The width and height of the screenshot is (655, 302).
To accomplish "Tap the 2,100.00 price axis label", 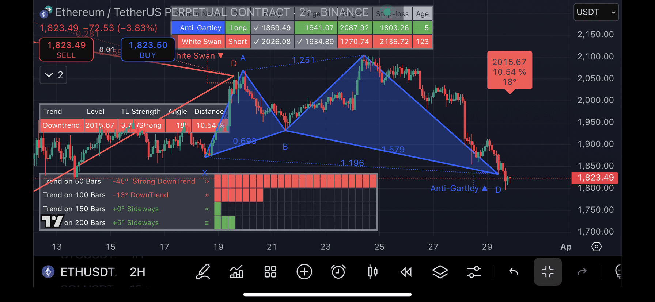I will point(595,57).
